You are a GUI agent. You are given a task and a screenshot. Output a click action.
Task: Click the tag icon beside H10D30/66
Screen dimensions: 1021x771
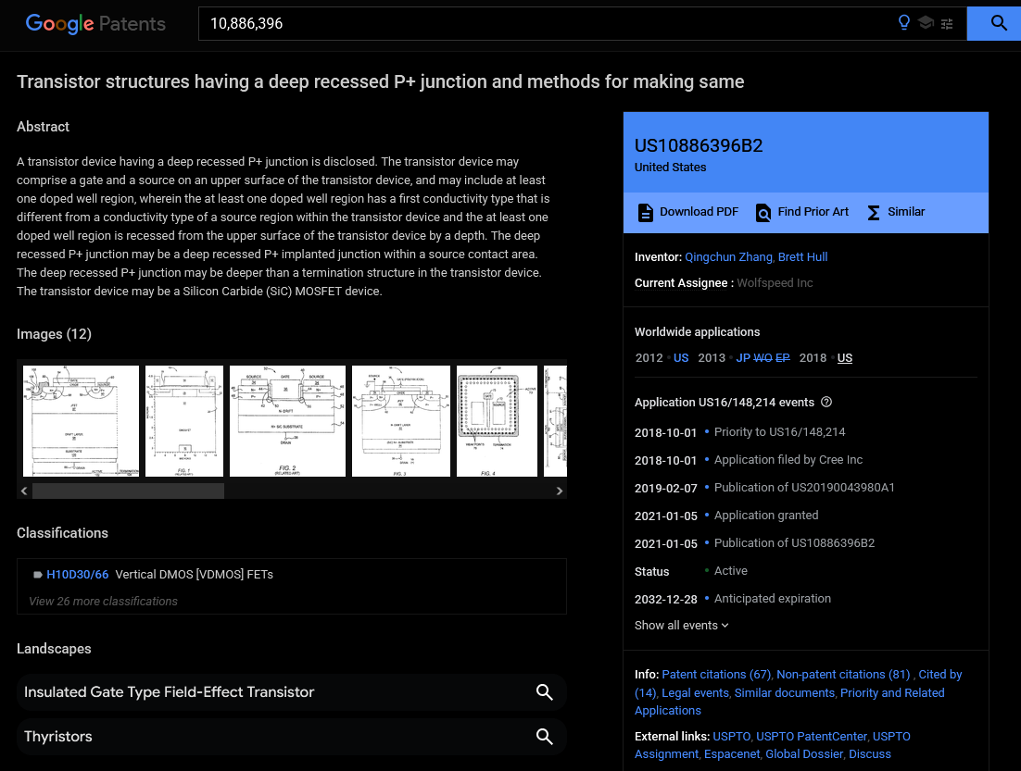(38, 575)
